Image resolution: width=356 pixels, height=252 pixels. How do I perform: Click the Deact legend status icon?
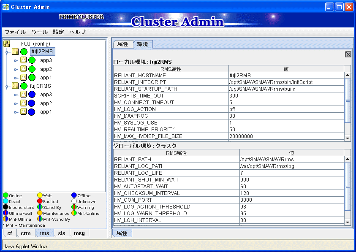pos(5,201)
